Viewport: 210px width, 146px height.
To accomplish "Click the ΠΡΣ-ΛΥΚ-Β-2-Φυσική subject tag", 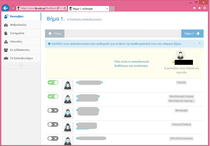I will 181,138.
